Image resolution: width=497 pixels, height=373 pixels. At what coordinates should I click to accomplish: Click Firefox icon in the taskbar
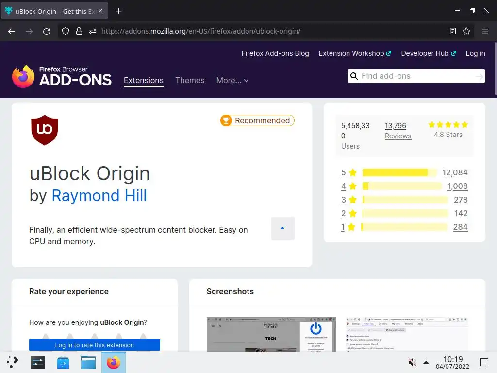tap(114, 362)
